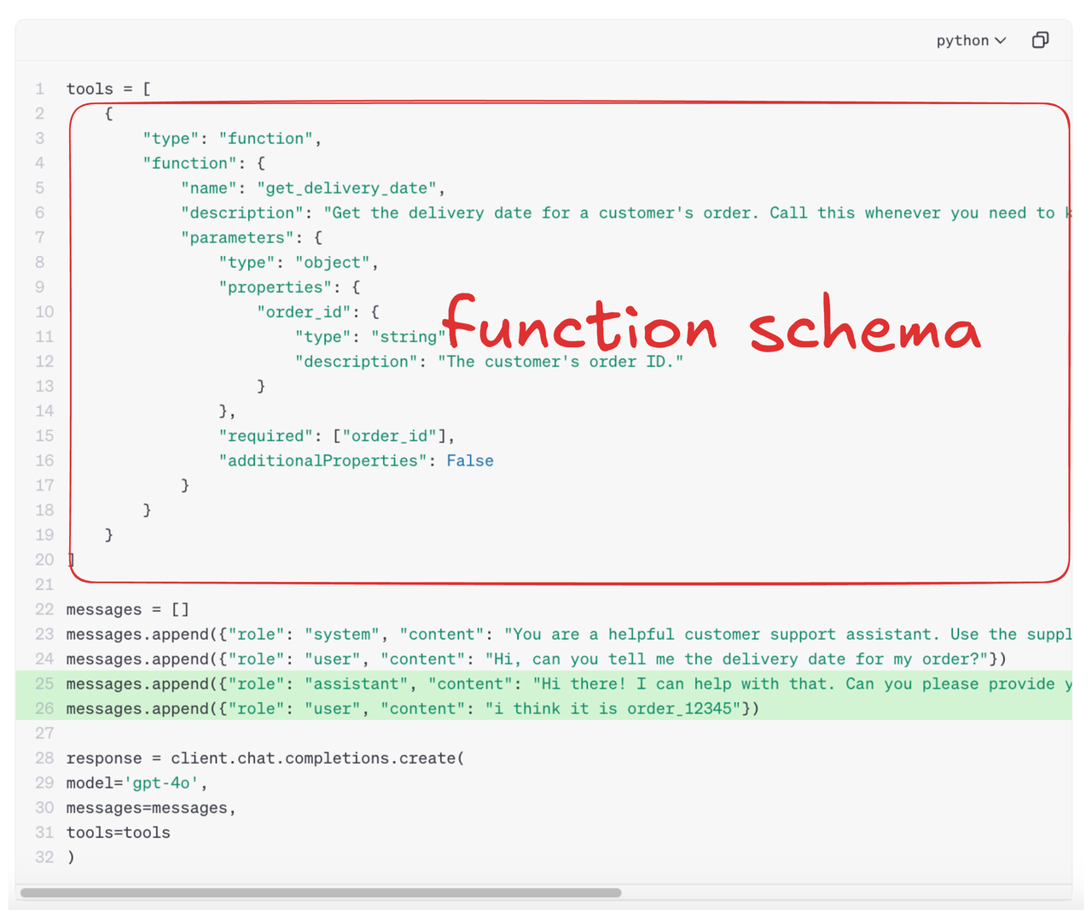Image resolution: width=1092 pixels, height=918 pixels.
Task: Click line number 21 in the gutter
Action: coord(44,584)
